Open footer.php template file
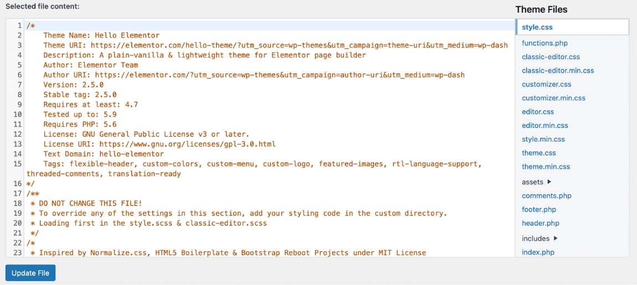This screenshot has height=285, width=637. coord(538,210)
